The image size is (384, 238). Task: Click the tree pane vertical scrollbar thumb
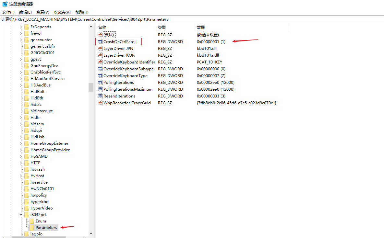(91, 87)
